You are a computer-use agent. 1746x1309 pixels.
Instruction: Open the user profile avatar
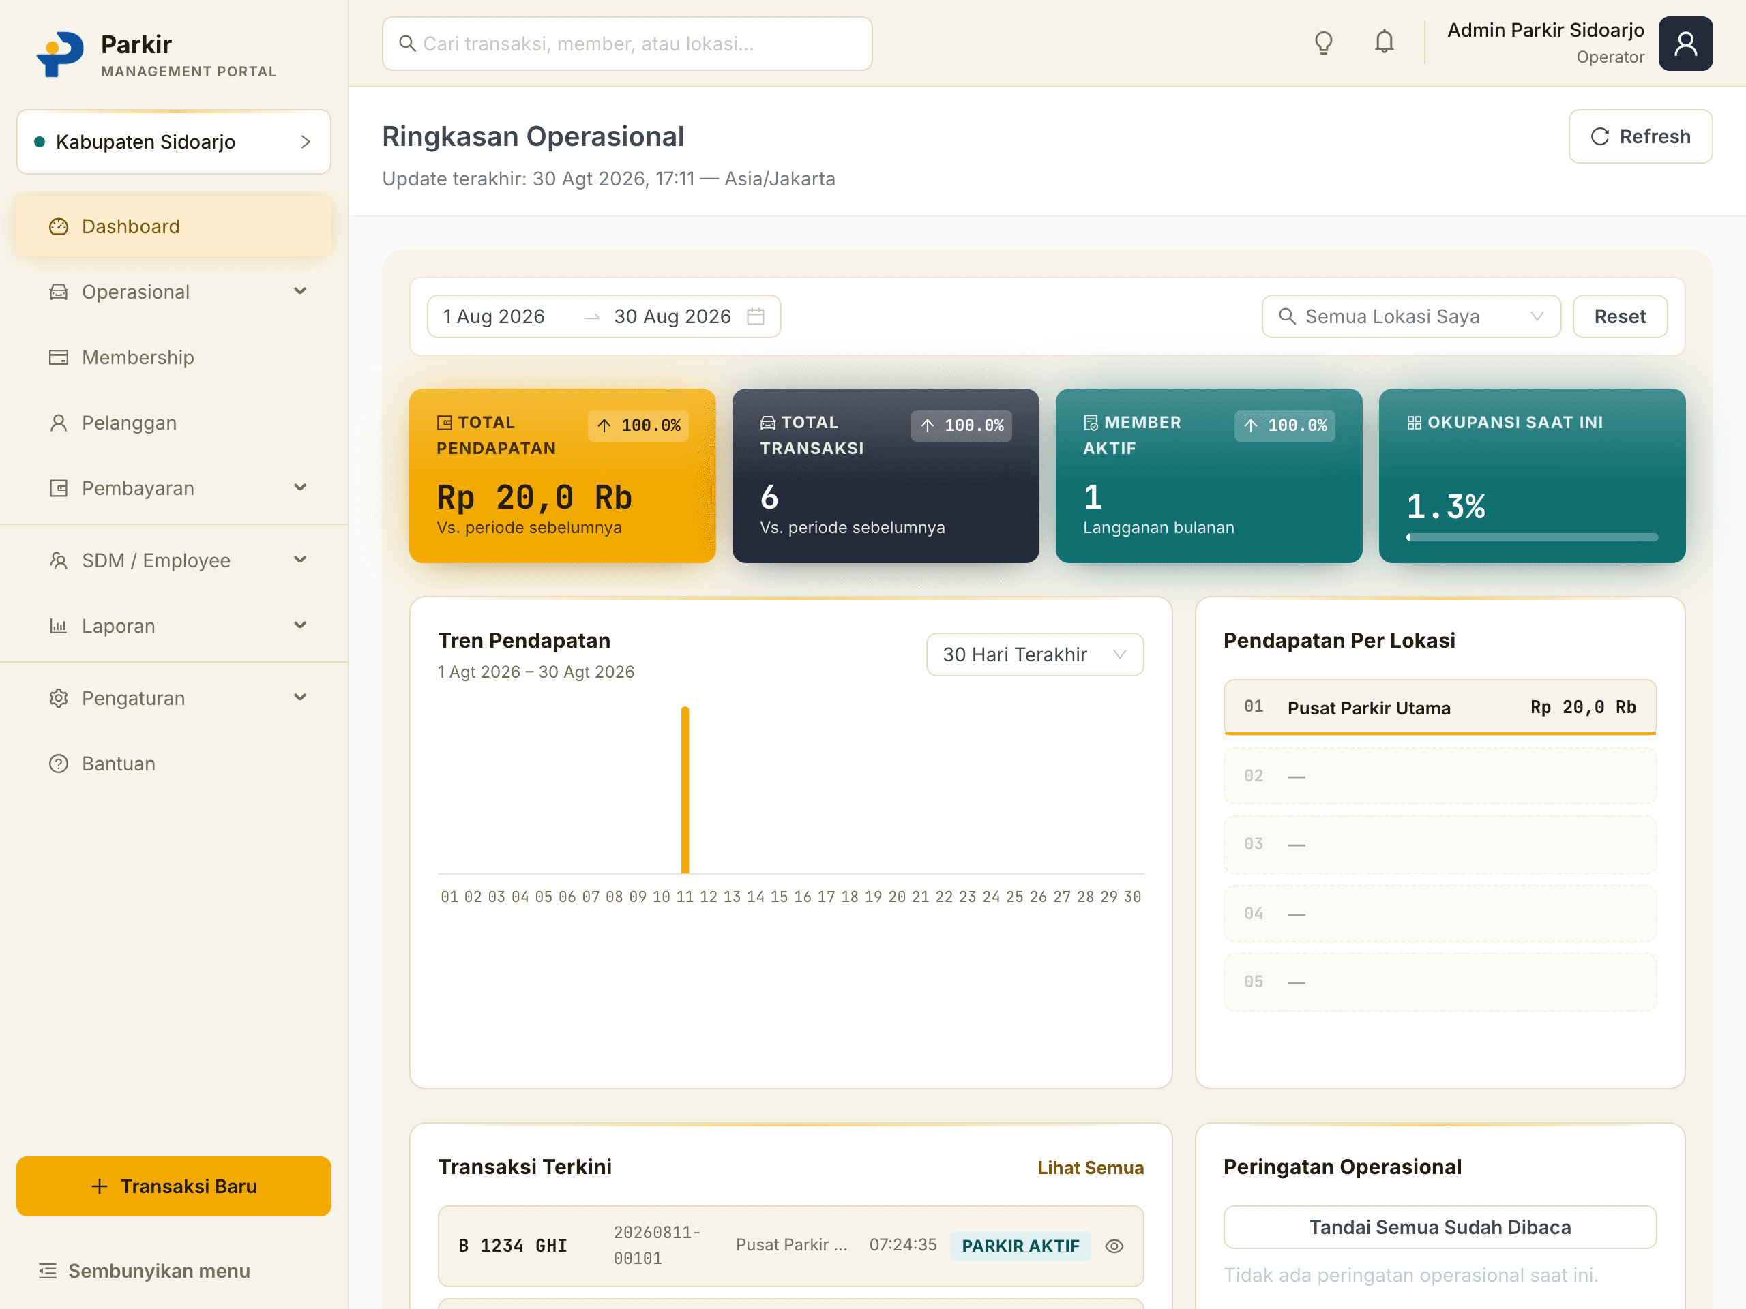pyautogui.click(x=1685, y=44)
